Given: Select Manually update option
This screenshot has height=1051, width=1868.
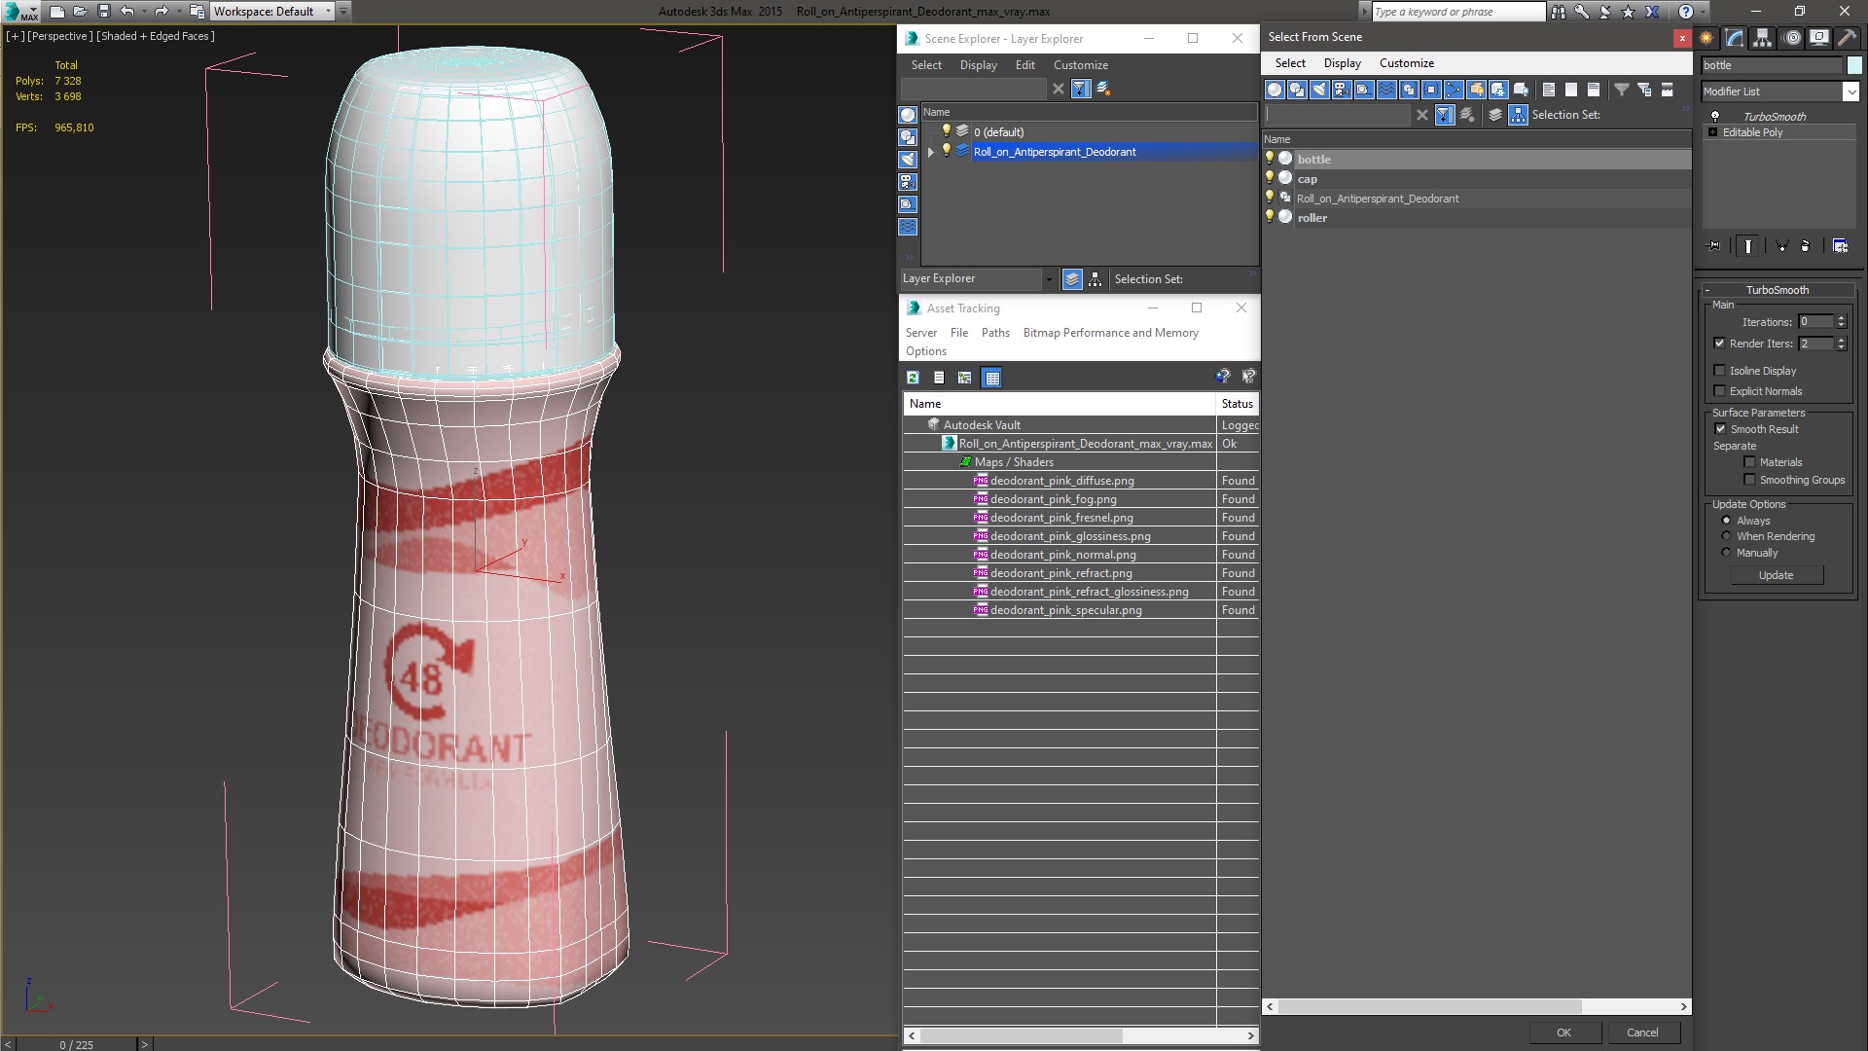Looking at the screenshot, I should [x=1727, y=553].
